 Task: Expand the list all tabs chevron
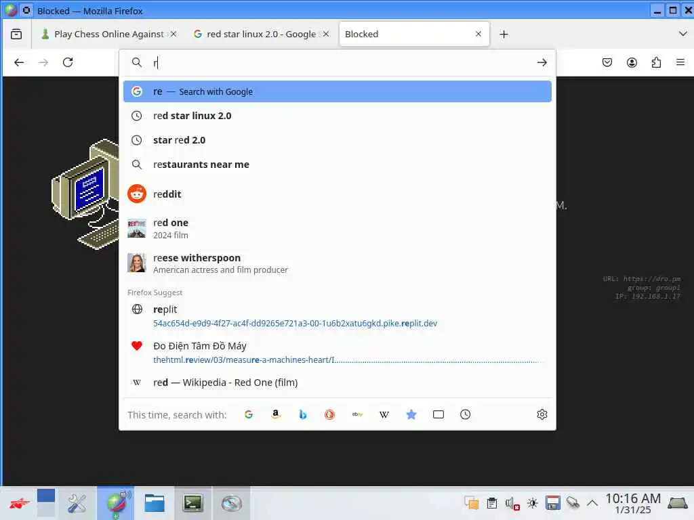pyautogui.click(x=683, y=34)
